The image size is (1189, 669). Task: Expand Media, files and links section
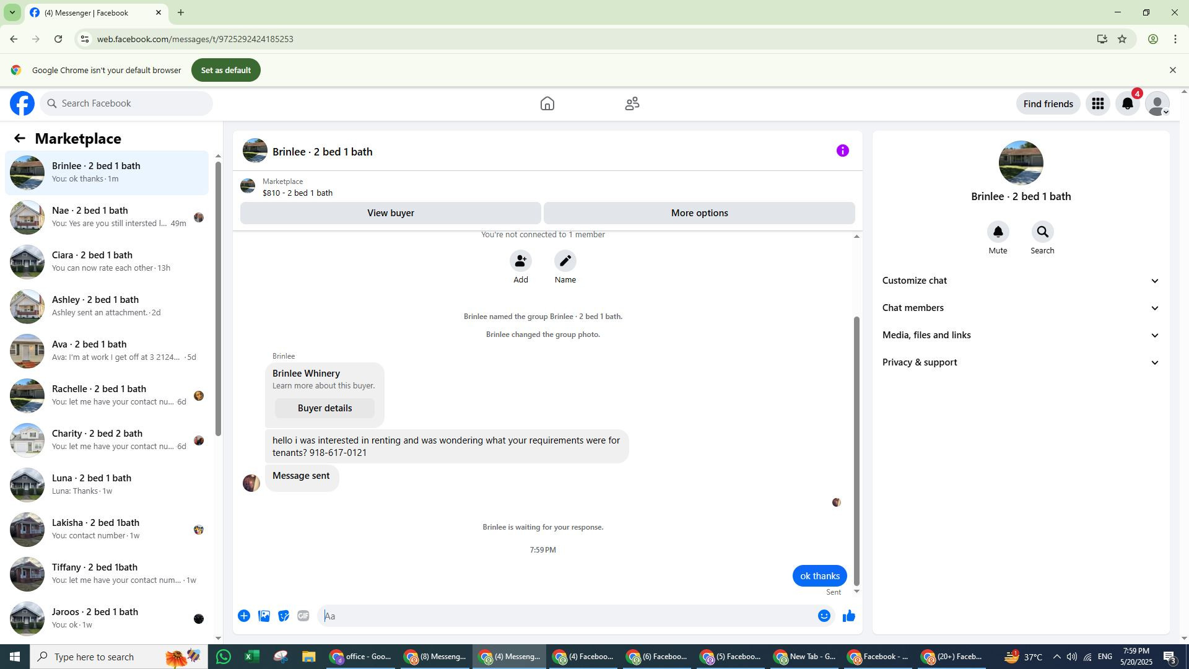(x=1020, y=335)
